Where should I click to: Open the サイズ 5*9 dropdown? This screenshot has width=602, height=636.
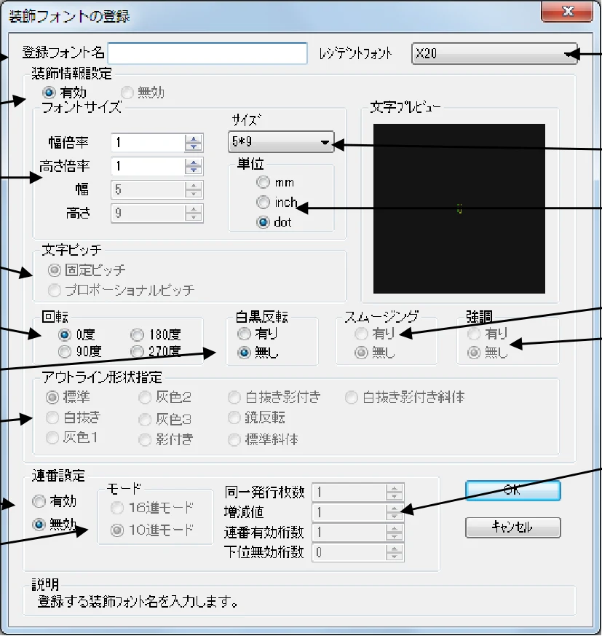(x=280, y=141)
